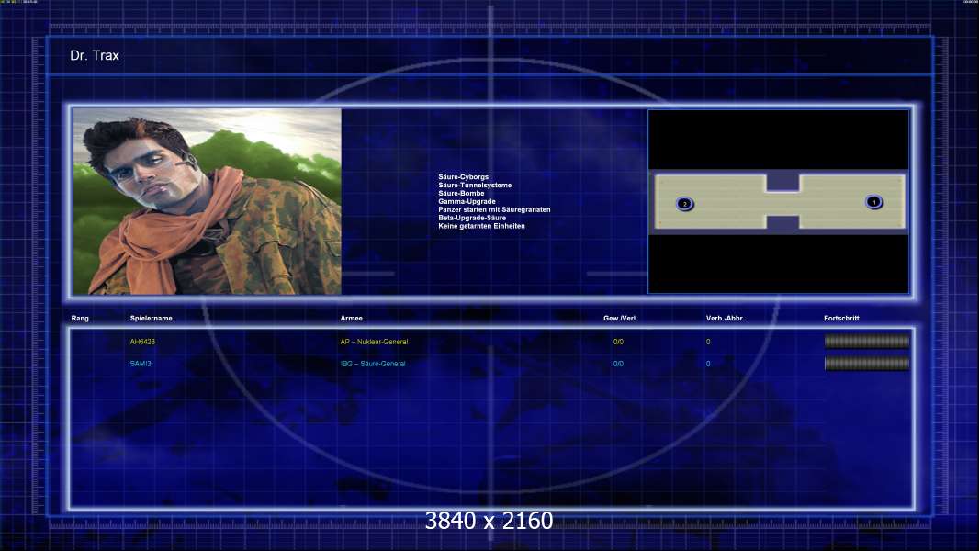The image size is (979, 551).
Task: Select player name 'SAMI3'
Action: pyautogui.click(x=141, y=364)
